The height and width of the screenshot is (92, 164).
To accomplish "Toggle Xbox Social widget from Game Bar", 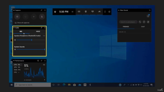I will click(99, 11).
